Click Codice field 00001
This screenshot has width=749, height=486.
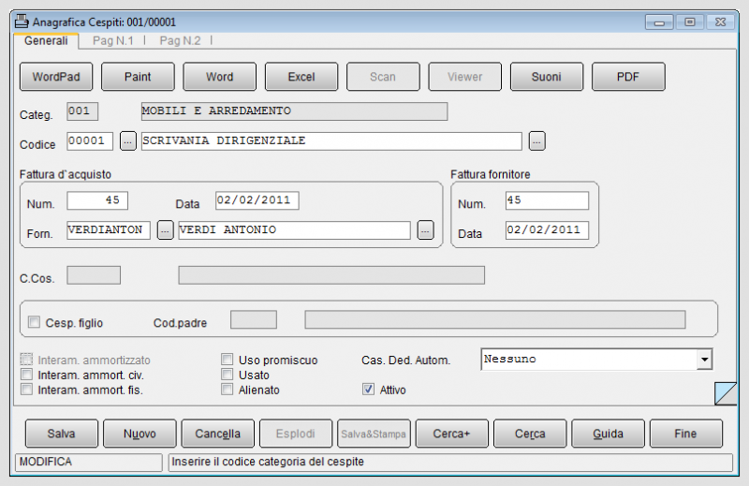tap(90, 141)
